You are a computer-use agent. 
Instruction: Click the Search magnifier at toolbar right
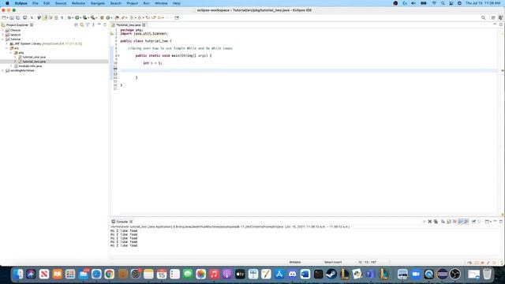(483, 17)
